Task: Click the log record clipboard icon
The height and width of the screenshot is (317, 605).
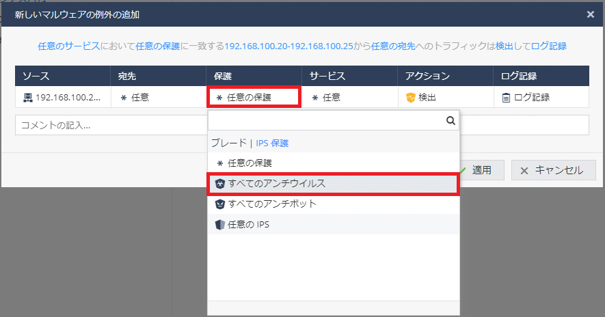Action: click(x=506, y=98)
